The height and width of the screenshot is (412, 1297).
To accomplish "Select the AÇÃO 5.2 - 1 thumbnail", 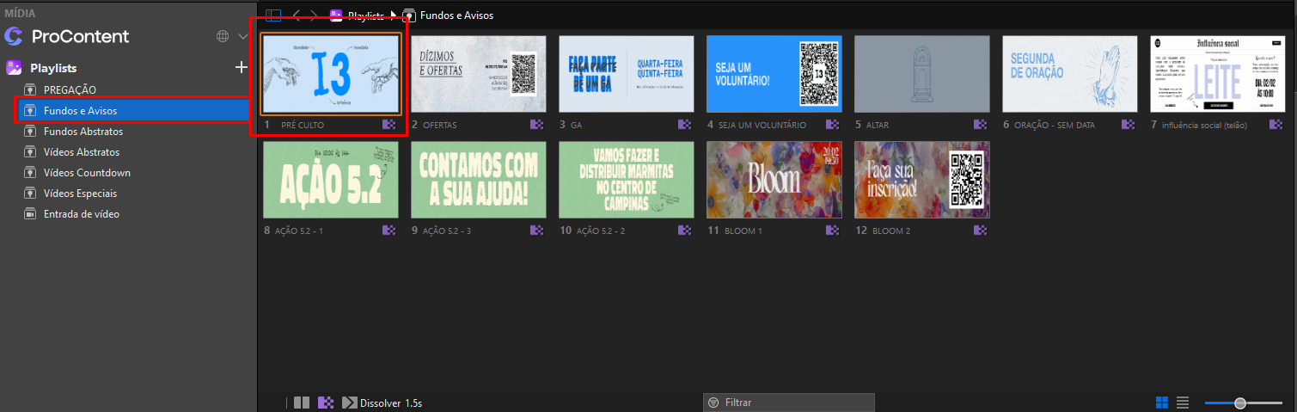I will coord(331,180).
